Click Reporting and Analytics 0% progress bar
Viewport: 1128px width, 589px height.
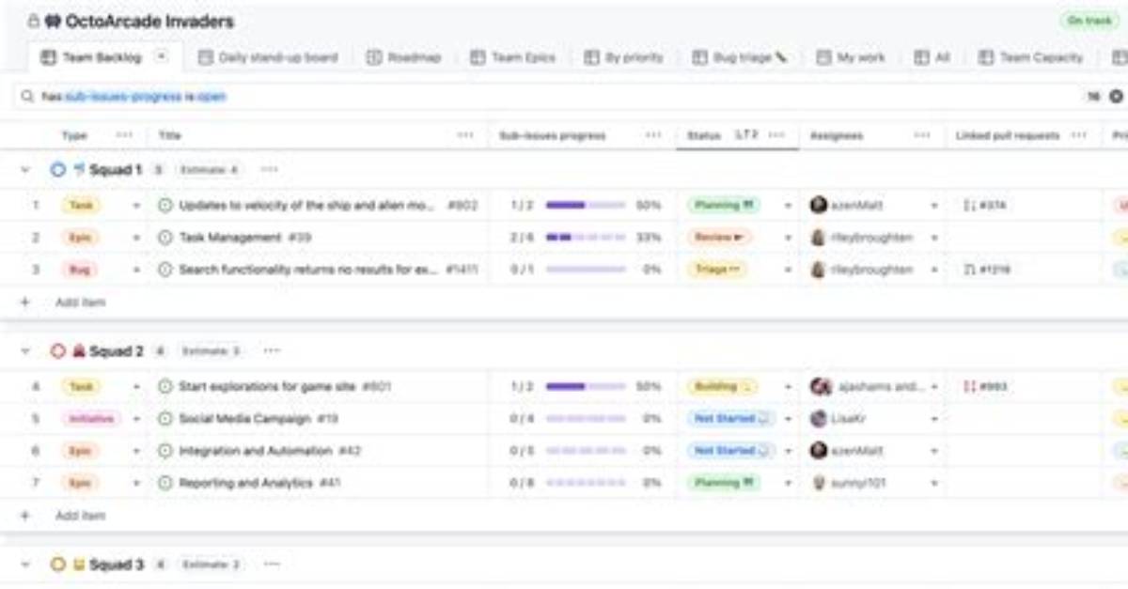[x=586, y=483]
